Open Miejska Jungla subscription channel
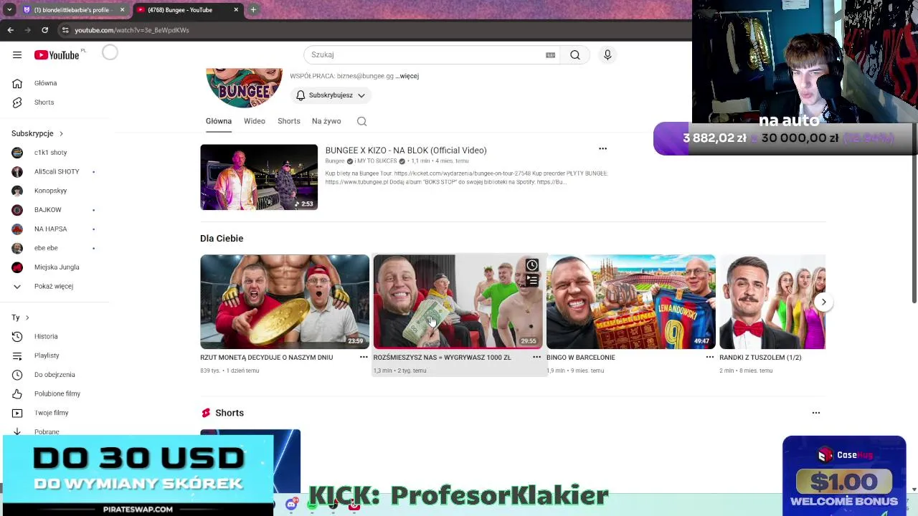The width and height of the screenshot is (918, 516). [57, 267]
